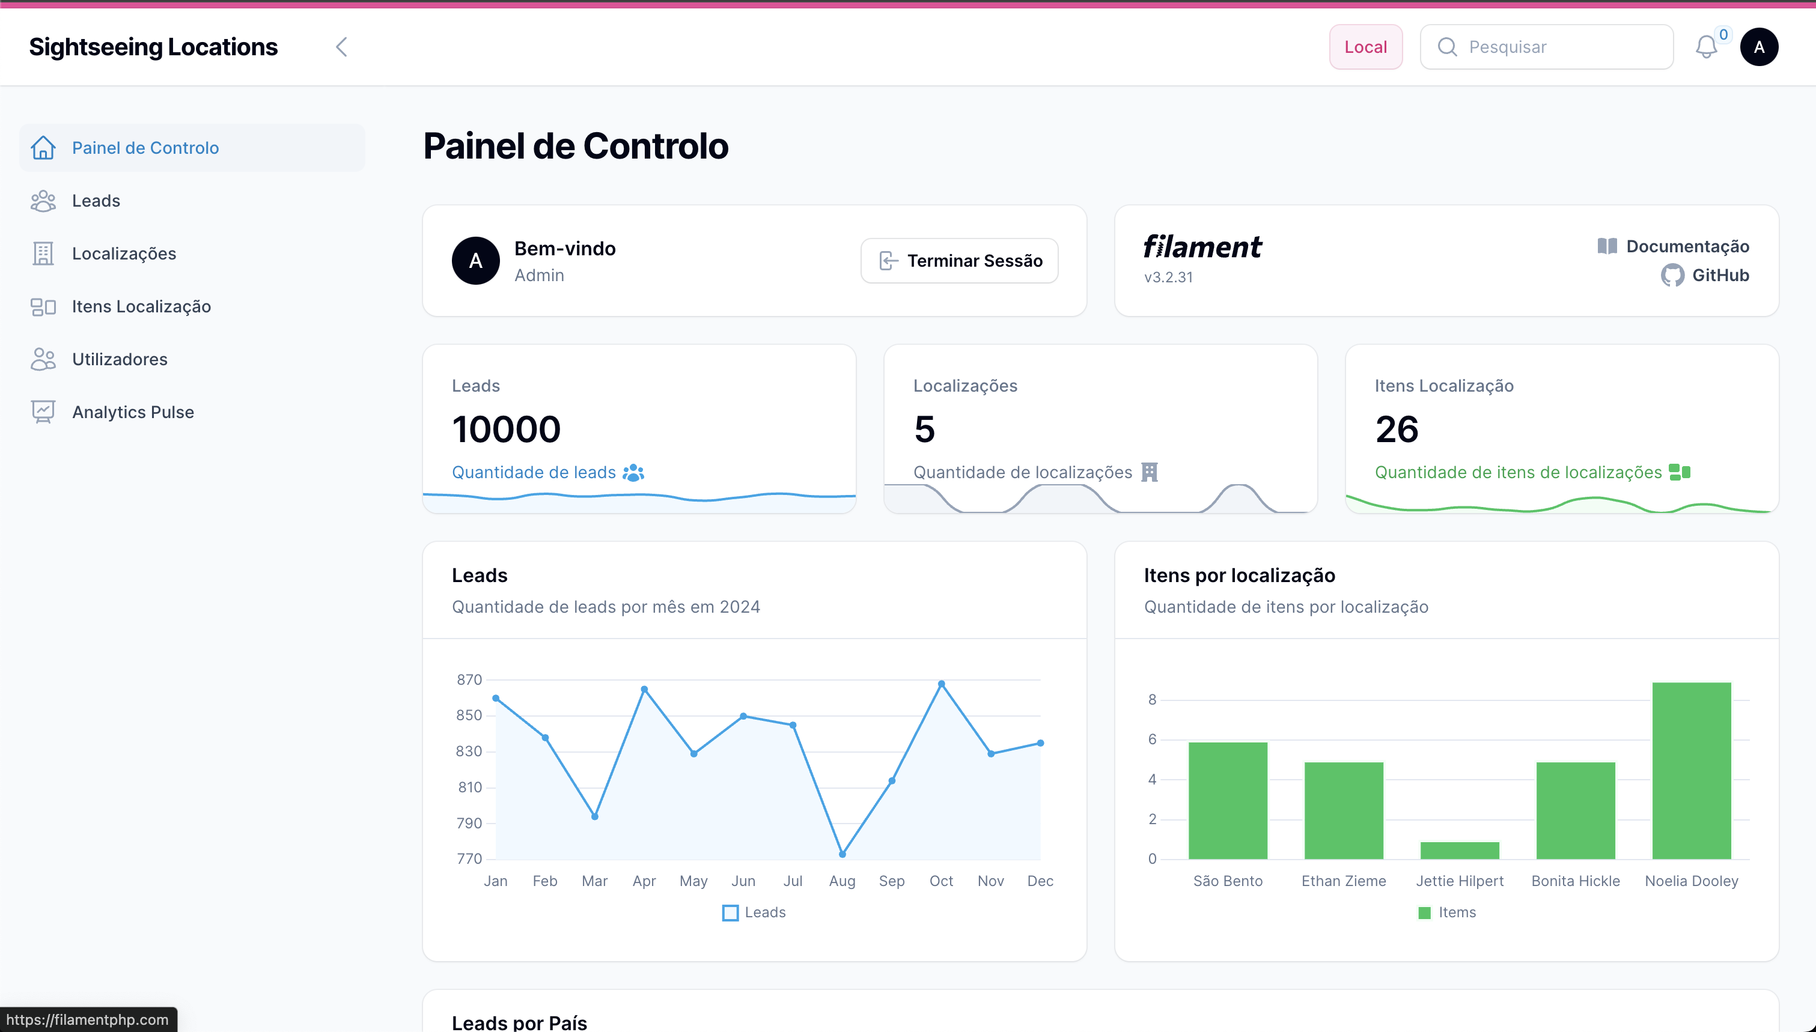
Task: Click 'Quantidade de itens de localizações' text
Action: 1519,472
